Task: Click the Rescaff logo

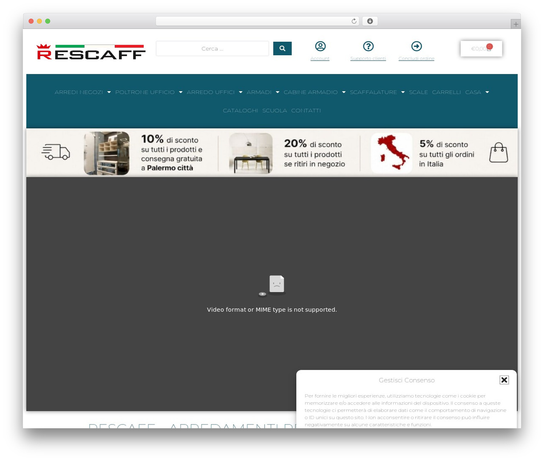Action: [91, 52]
